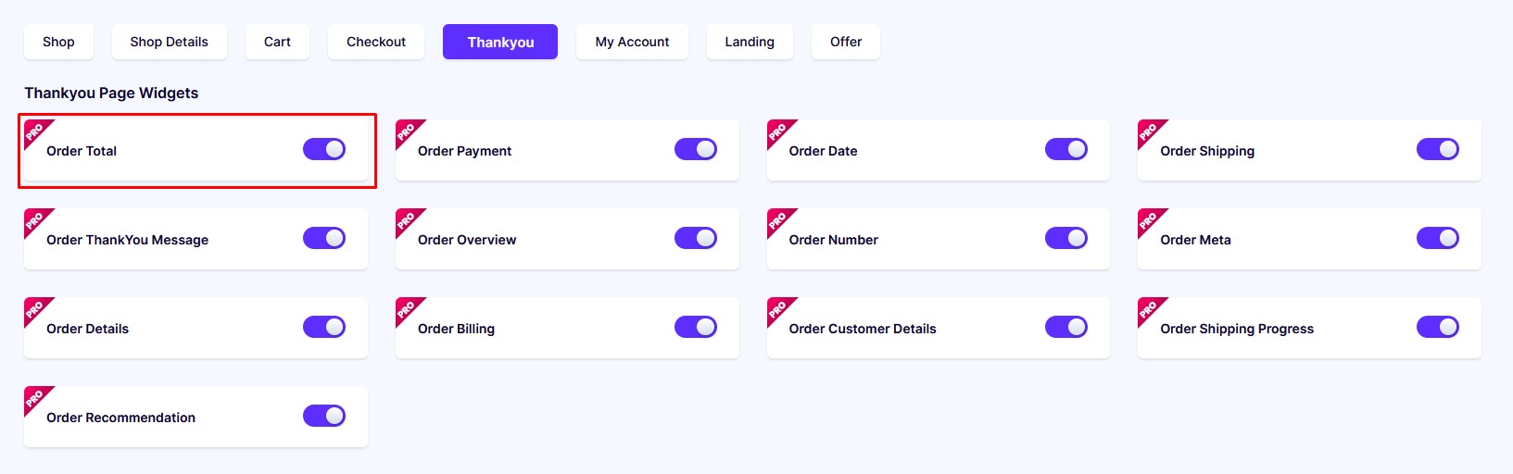1513x474 pixels.
Task: Disable the Order Meta widget switch
Action: click(1438, 238)
